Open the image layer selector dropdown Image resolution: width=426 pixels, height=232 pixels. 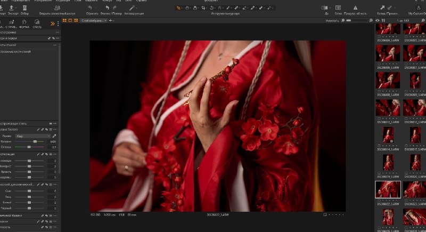[x=94, y=20]
